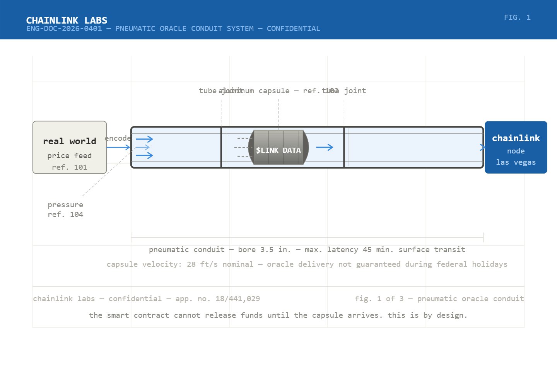Screen dimensions: 557x385
Task: Select the "real world" price feed box
Action: click(x=70, y=147)
